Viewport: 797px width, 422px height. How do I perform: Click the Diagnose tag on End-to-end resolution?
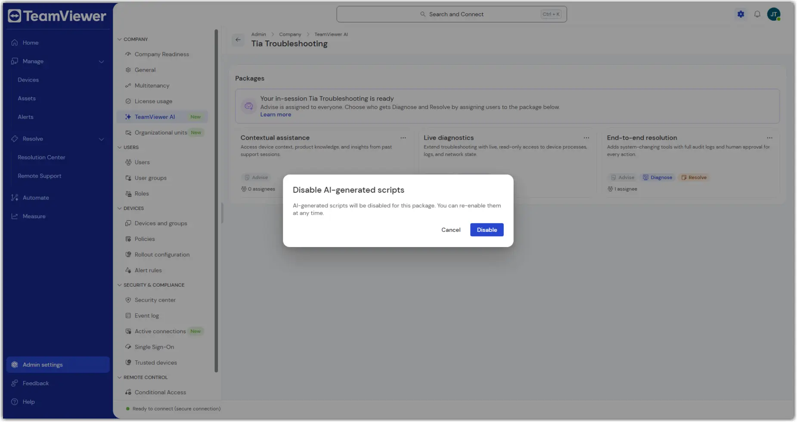click(x=657, y=178)
